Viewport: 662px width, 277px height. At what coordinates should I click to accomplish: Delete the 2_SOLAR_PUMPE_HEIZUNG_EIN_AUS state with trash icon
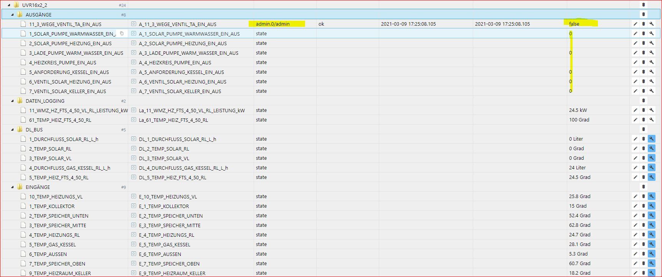coord(644,43)
